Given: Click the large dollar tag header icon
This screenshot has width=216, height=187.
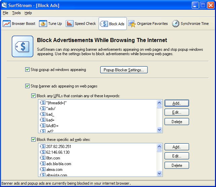Looking at the screenshot, I should 23,46.
